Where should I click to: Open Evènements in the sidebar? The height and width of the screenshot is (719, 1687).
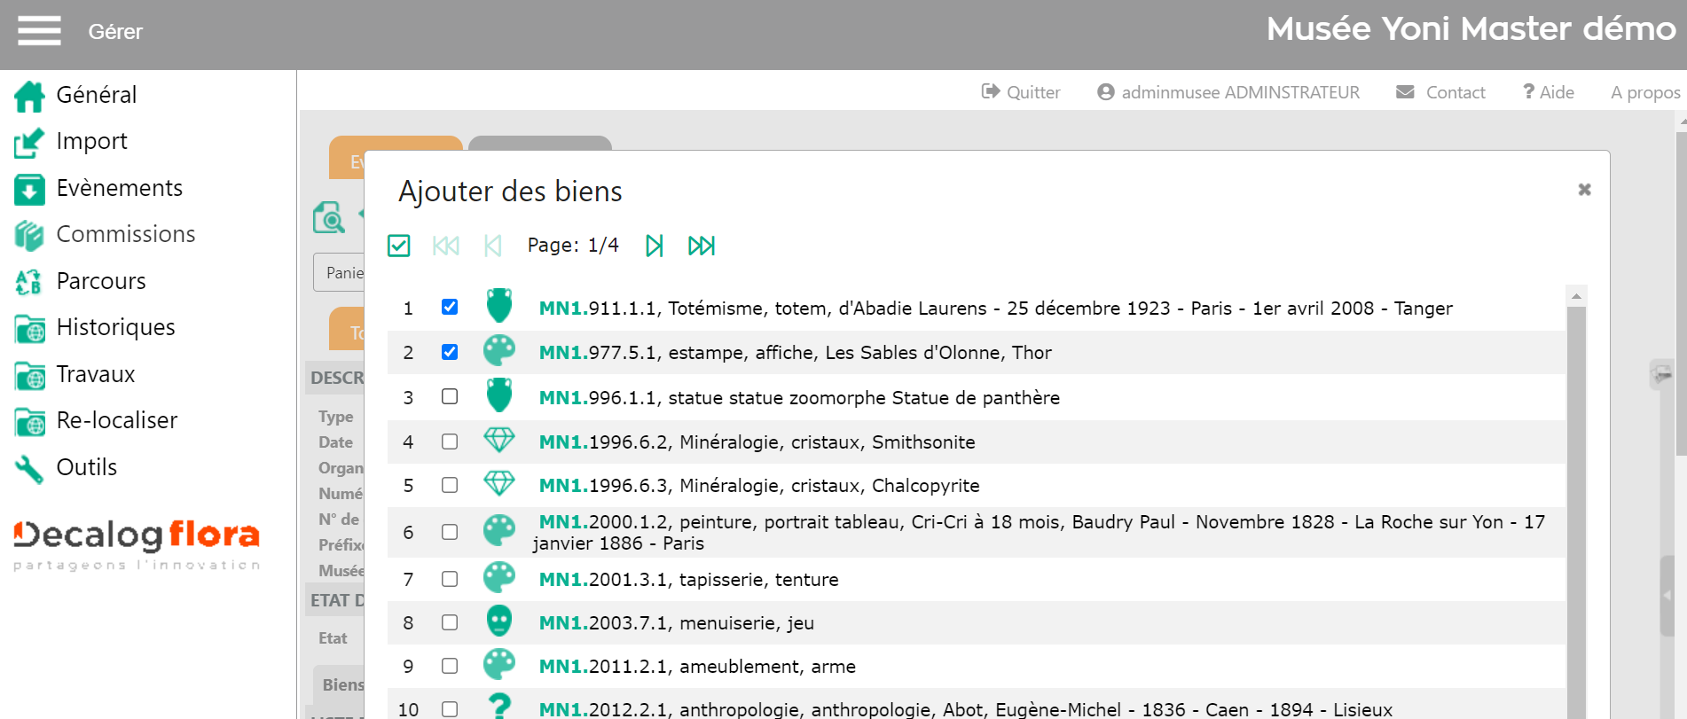[x=119, y=188]
